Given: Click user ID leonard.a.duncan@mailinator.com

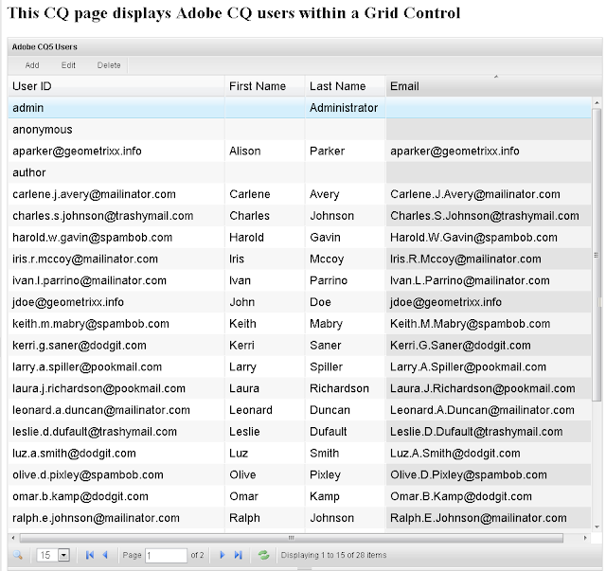Looking at the screenshot, I should coord(101,411).
